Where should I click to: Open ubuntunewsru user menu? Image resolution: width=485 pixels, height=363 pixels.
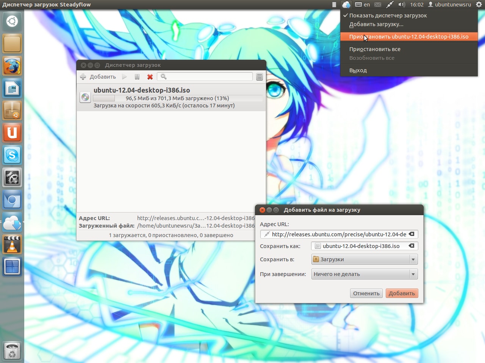click(x=450, y=5)
